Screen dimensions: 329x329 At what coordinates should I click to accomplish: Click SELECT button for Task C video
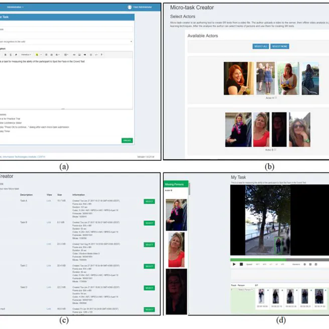149,266
